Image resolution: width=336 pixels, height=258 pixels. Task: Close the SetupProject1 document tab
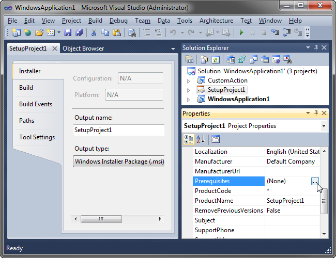point(55,49)
